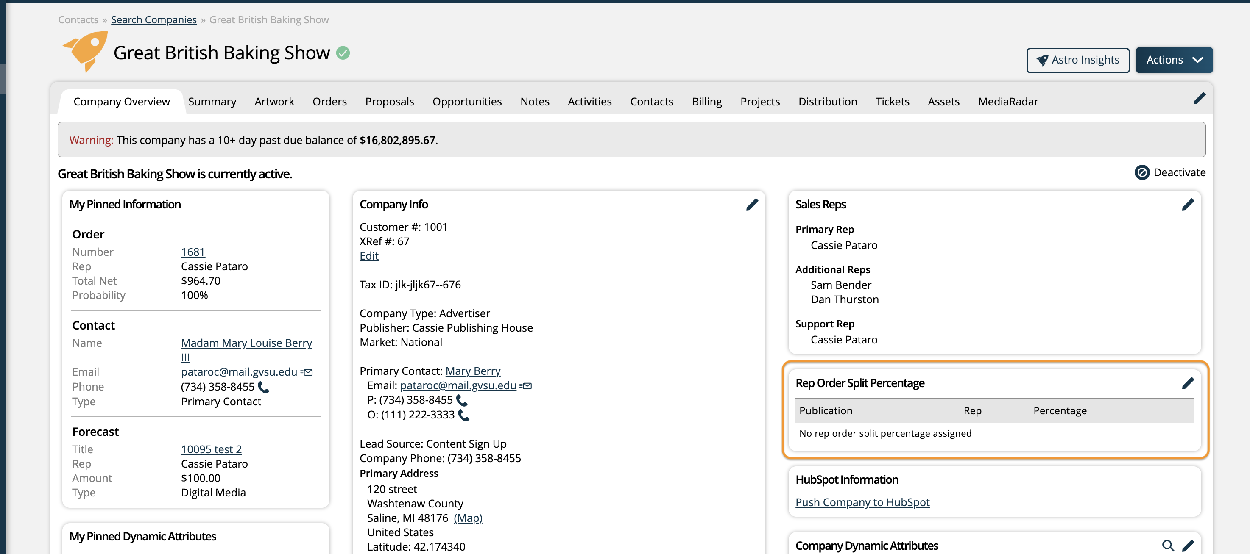Open the Artwork tab
Screen dimensions: 1250x554
click(274, 102)
